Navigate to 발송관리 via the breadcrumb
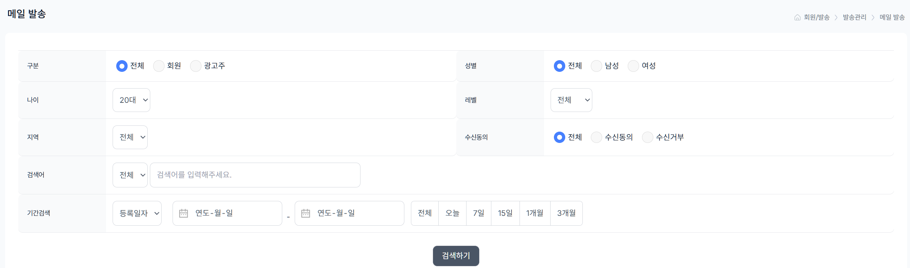The width and height of the screenshot is (910, 268). [854, 17]
